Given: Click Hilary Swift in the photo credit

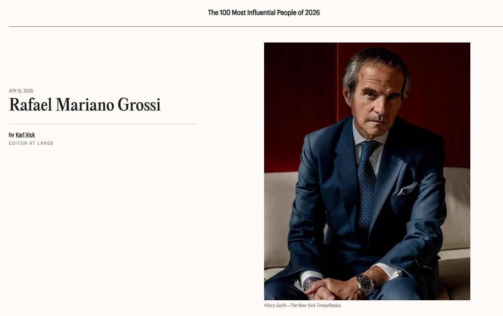Looking at the screenshot, I should coord(275,305).
